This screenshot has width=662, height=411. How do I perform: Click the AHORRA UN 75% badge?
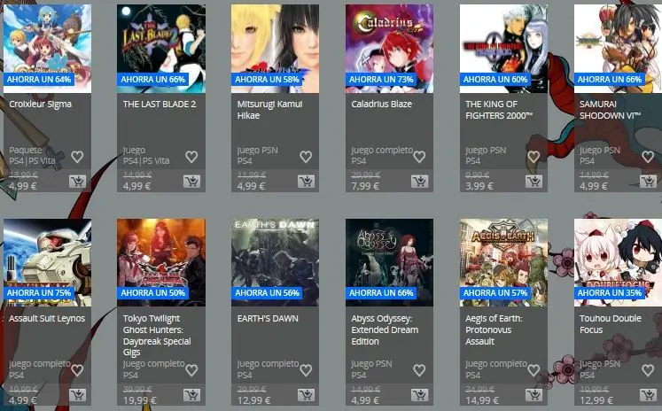(x=39, y=293)
